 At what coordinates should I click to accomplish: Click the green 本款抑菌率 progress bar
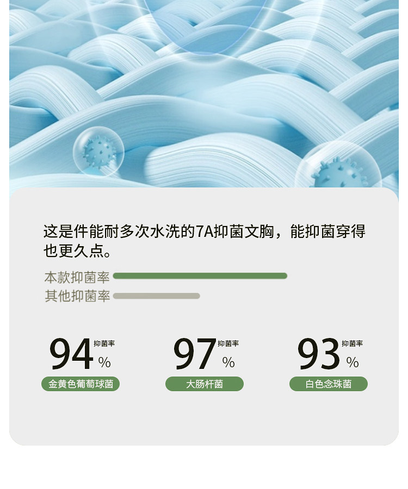point(200,276)
